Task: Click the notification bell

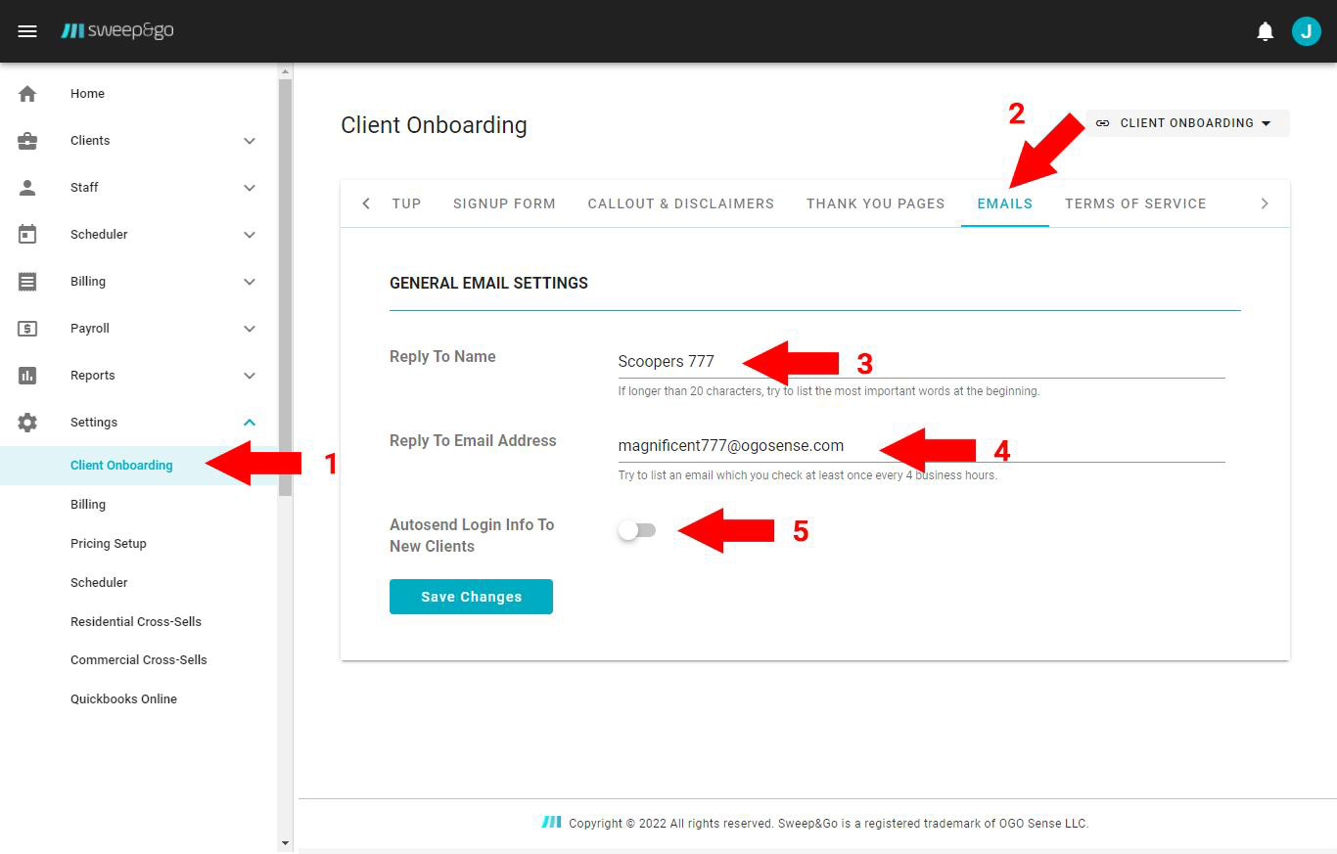Action: pyautogui.click(x=1266, y=30)
